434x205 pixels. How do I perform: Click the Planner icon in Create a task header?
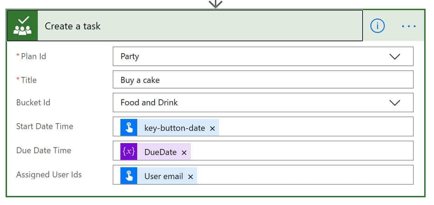22,26
